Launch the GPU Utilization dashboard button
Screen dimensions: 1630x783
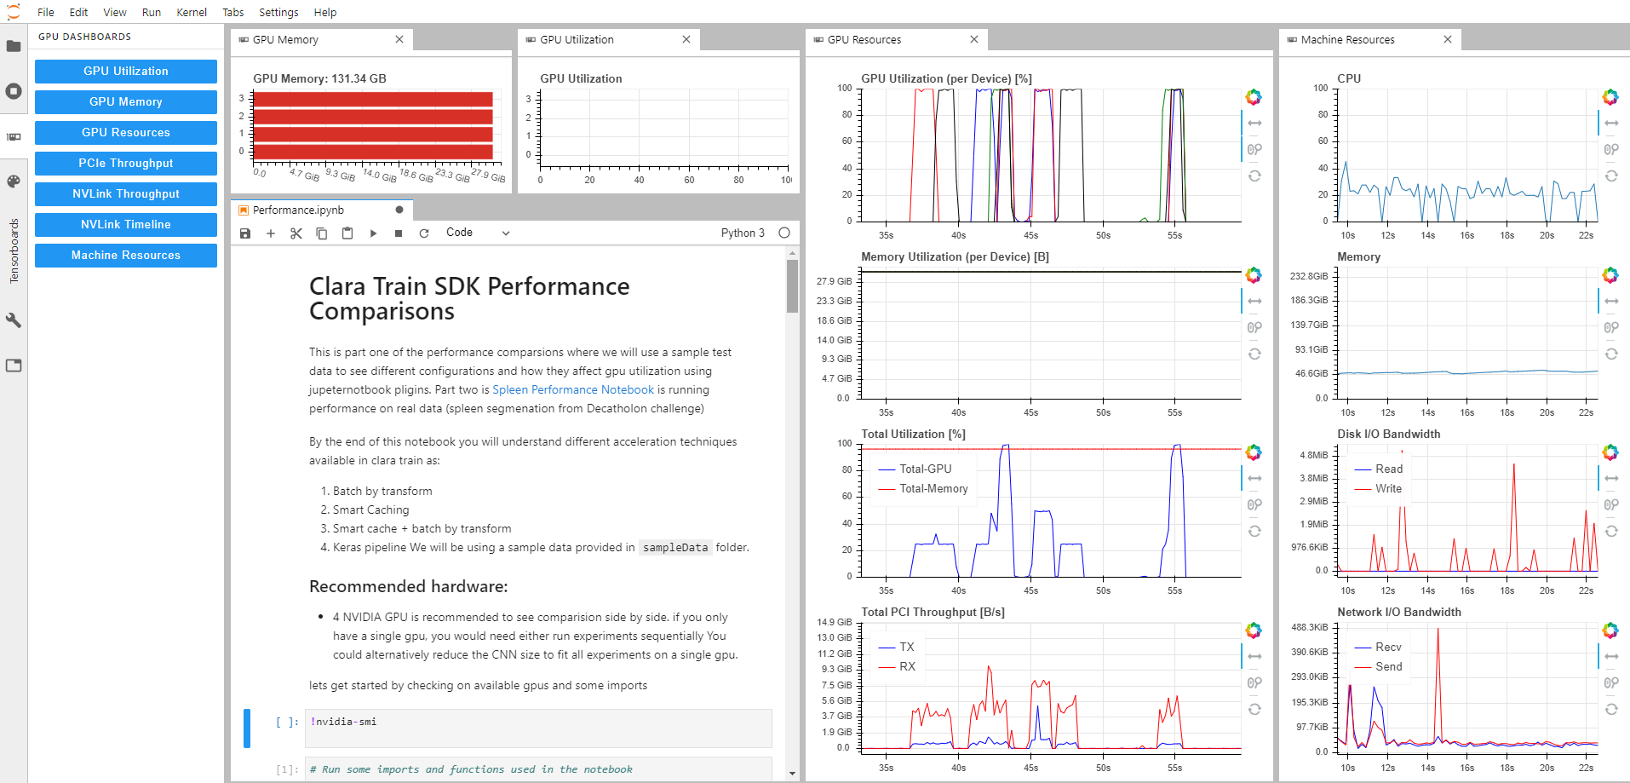pos(126,72)
